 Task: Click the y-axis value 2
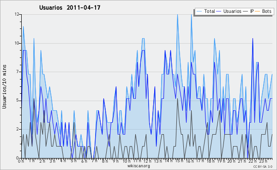[18, 129]
